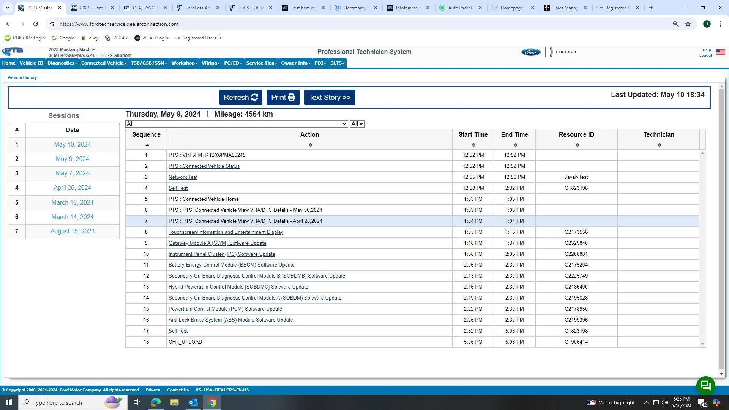The image size is (729, 410).
Task: Open the volume control in system tray
Action: tap(664, 402)
